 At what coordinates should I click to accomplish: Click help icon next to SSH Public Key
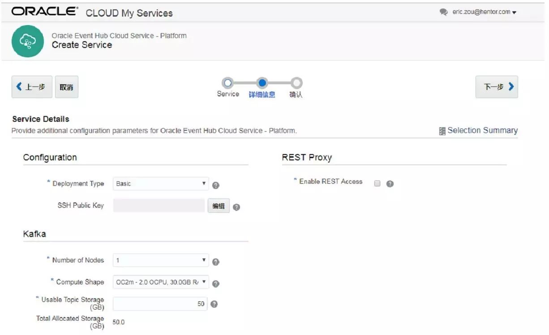236,207
